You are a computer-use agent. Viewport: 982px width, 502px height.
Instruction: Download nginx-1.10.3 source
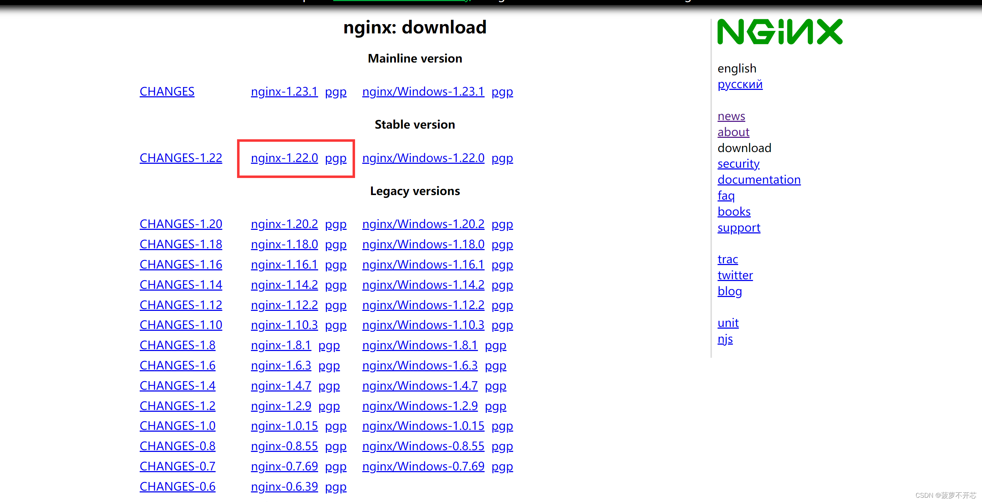284,325
